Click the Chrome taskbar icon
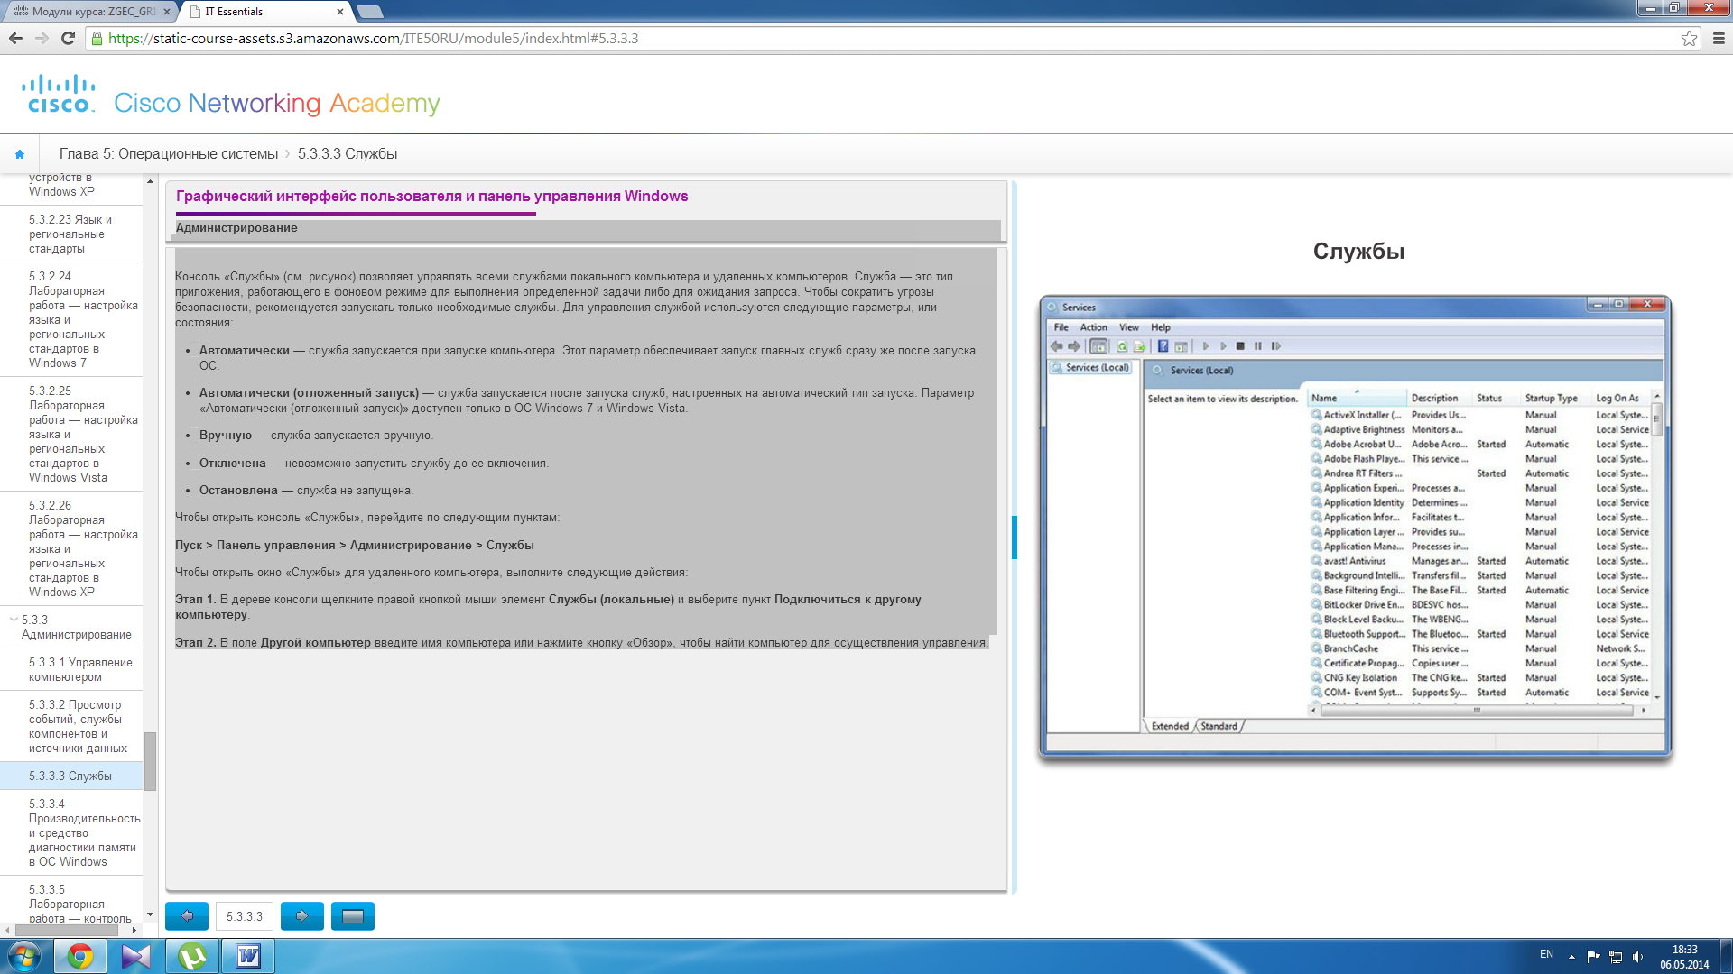 point(80,956)
